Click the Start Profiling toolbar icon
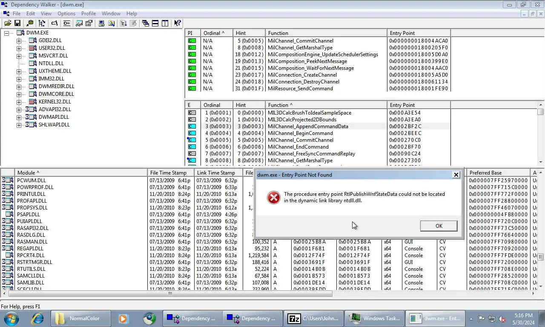 pyautogui.click(x=123, y=23)
